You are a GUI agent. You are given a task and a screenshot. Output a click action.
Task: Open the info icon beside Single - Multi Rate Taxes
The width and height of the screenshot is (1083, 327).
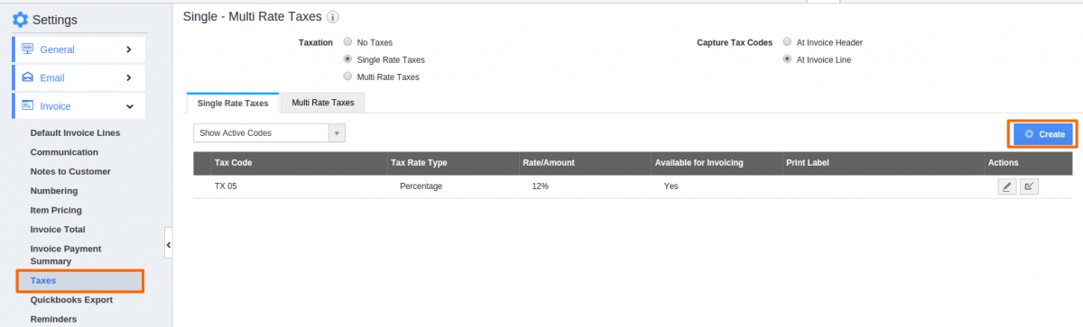[333, 17]
